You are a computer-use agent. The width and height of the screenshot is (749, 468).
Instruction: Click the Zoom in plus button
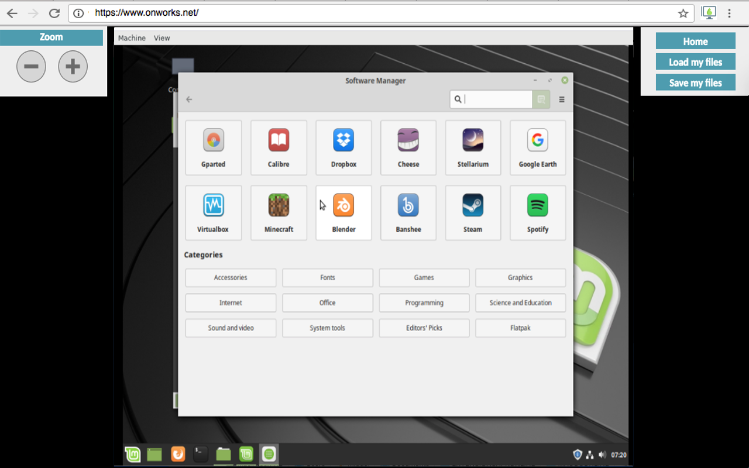73,67
